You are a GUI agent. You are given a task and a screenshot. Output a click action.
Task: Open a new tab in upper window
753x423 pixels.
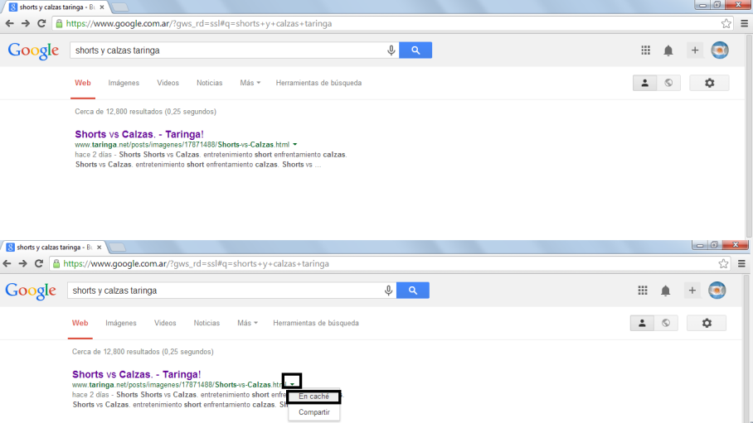click(x=120, y=7)
